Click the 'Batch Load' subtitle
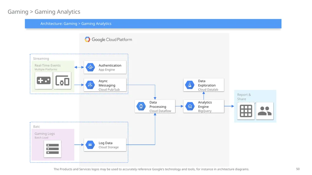This screenshot has width=312, height=175. coord(41,138)
